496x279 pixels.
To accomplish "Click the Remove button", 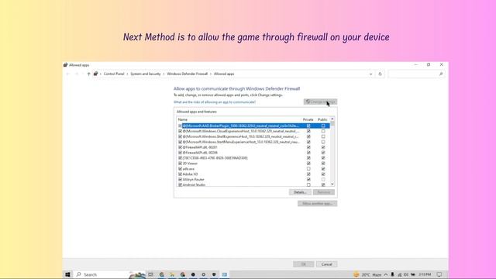I will click(x=324, y=192).
